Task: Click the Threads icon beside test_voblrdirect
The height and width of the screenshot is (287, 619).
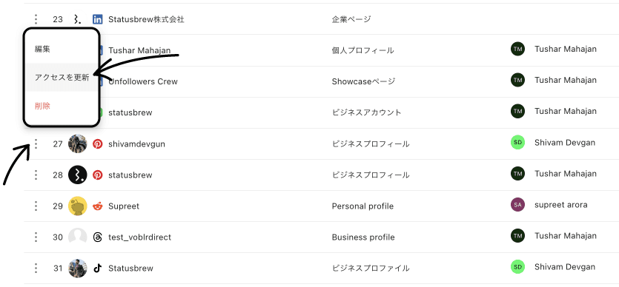Action: point(98,237)
